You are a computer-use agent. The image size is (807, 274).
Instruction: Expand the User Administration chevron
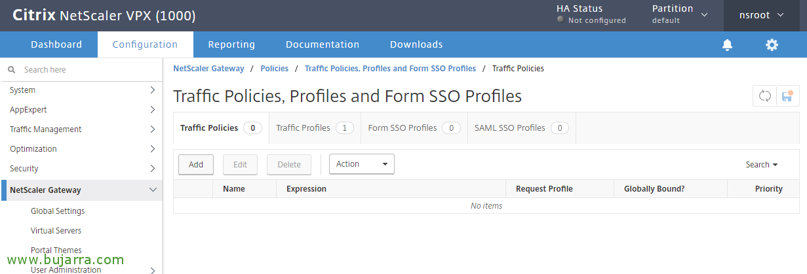coord(153,269)
